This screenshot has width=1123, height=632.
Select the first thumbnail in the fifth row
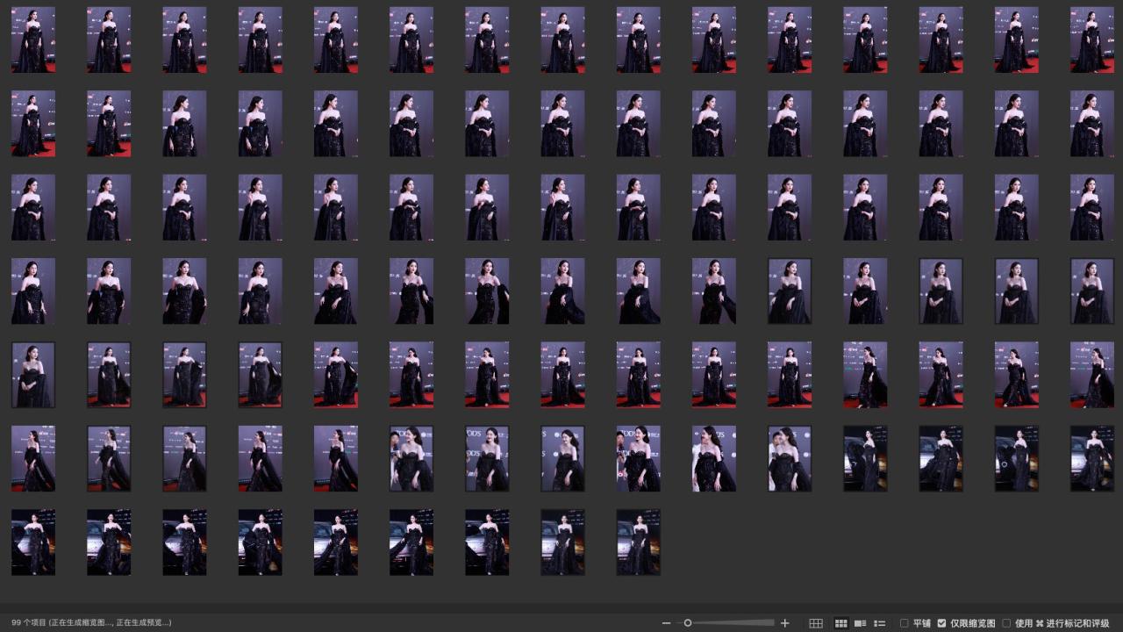tap(33, 375)
